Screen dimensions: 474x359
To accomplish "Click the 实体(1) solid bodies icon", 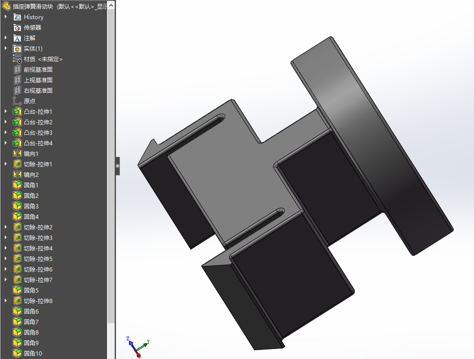I will tap(17, 49).
